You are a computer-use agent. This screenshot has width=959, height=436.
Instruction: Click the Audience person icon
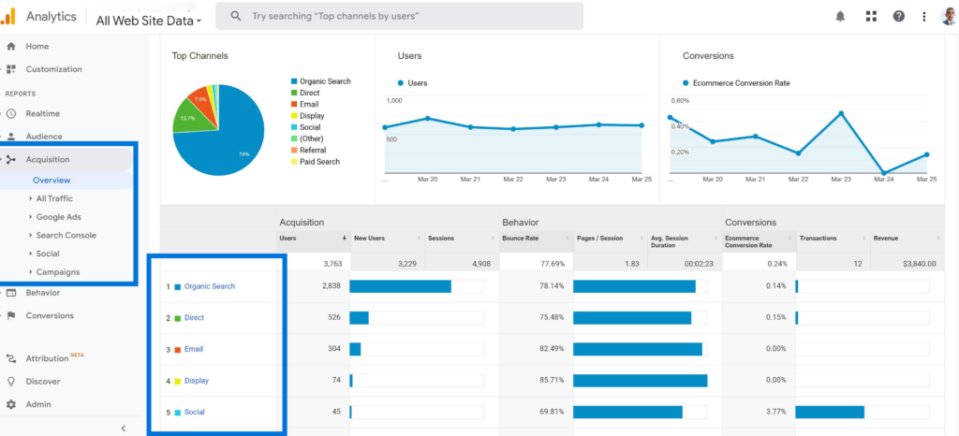pos(11,137)
